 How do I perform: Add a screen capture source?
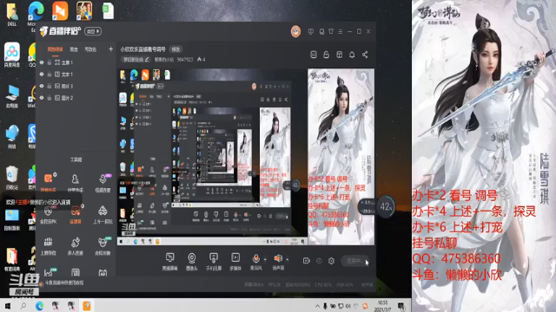click(x=170, y=262)
